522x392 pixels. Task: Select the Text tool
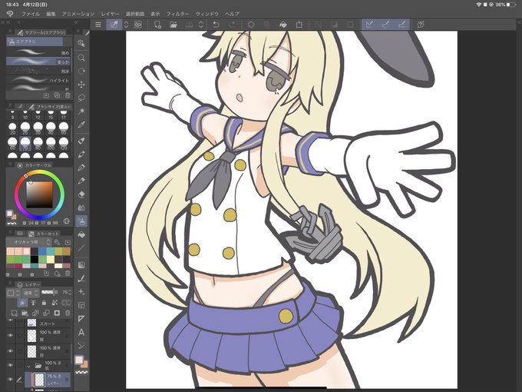[81, 332]
